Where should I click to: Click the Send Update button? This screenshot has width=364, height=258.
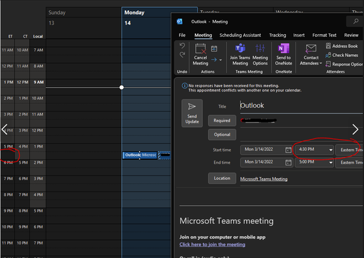(192, 113)
